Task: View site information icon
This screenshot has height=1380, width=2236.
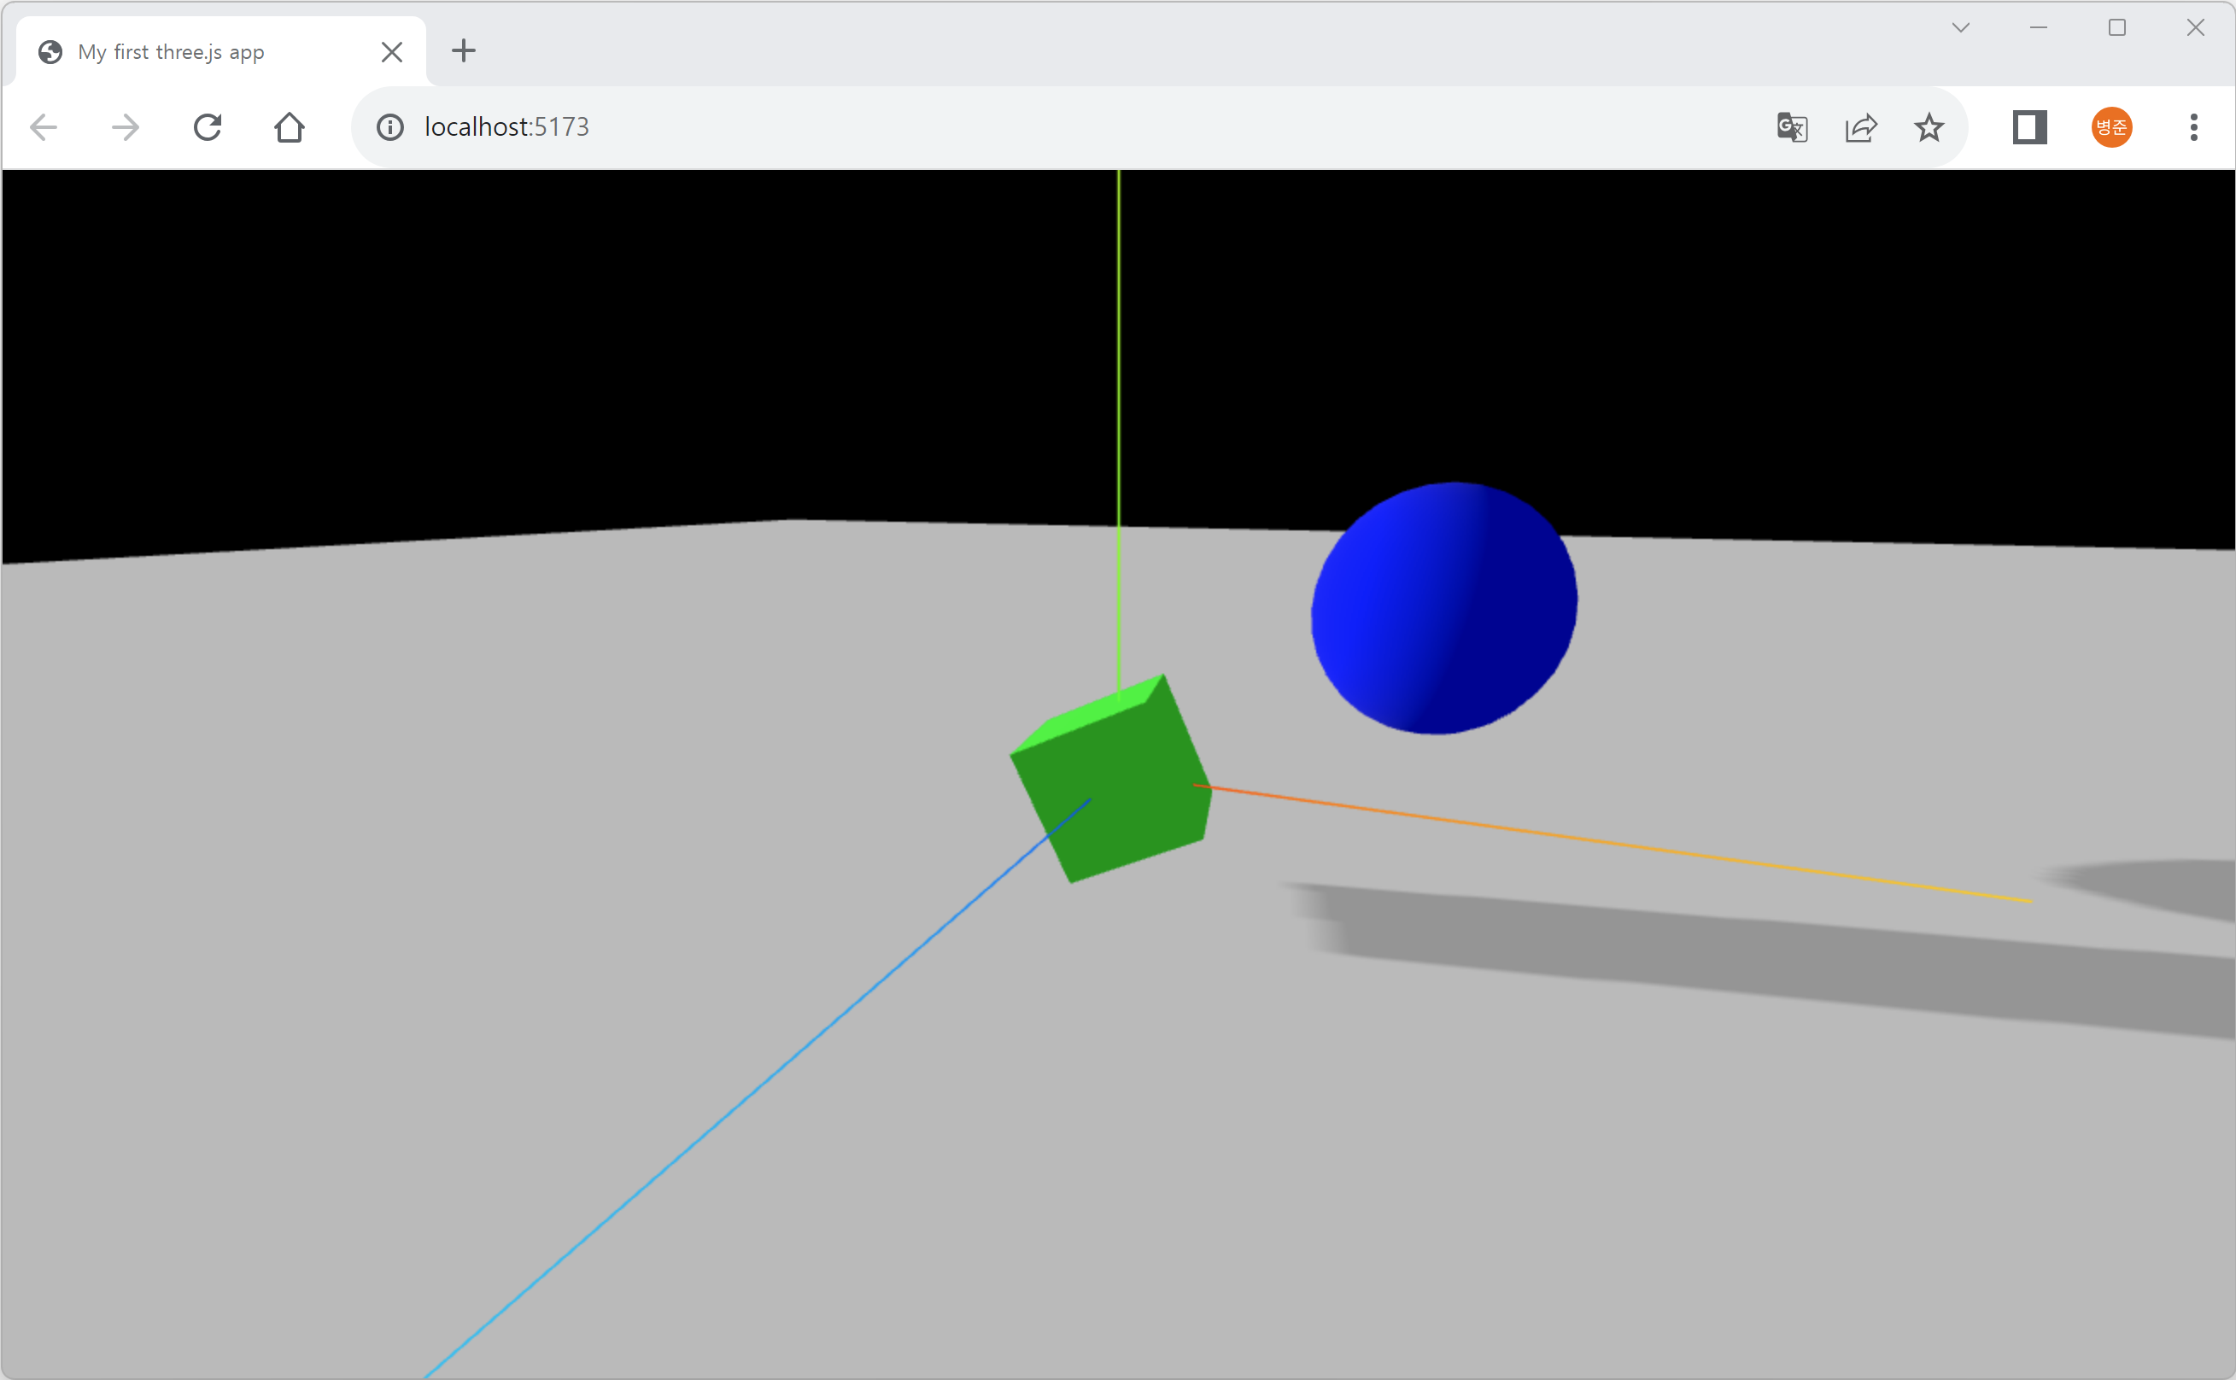Action: [x=389, y=127]
